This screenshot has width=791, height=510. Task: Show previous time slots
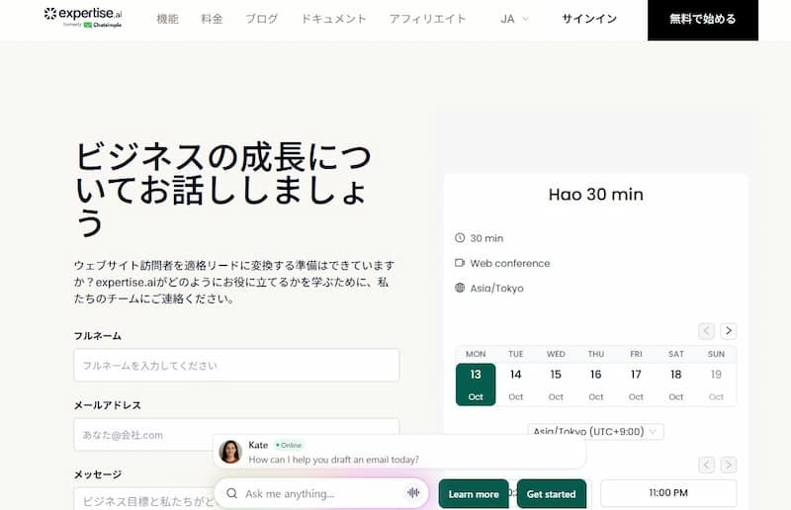pyautogui.click(x=706, y=465)
